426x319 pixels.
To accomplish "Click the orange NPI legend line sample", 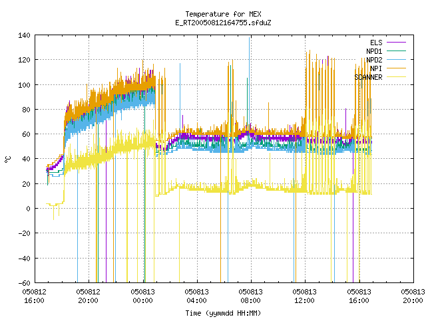I will pos(396,68).
